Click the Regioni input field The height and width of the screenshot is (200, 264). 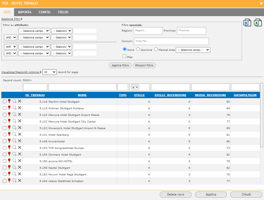[x=148, y=31]
